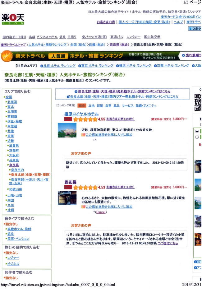Screen dimensions: 202x289
Task: Open the ヘルプ link
Action: point(178,22)
